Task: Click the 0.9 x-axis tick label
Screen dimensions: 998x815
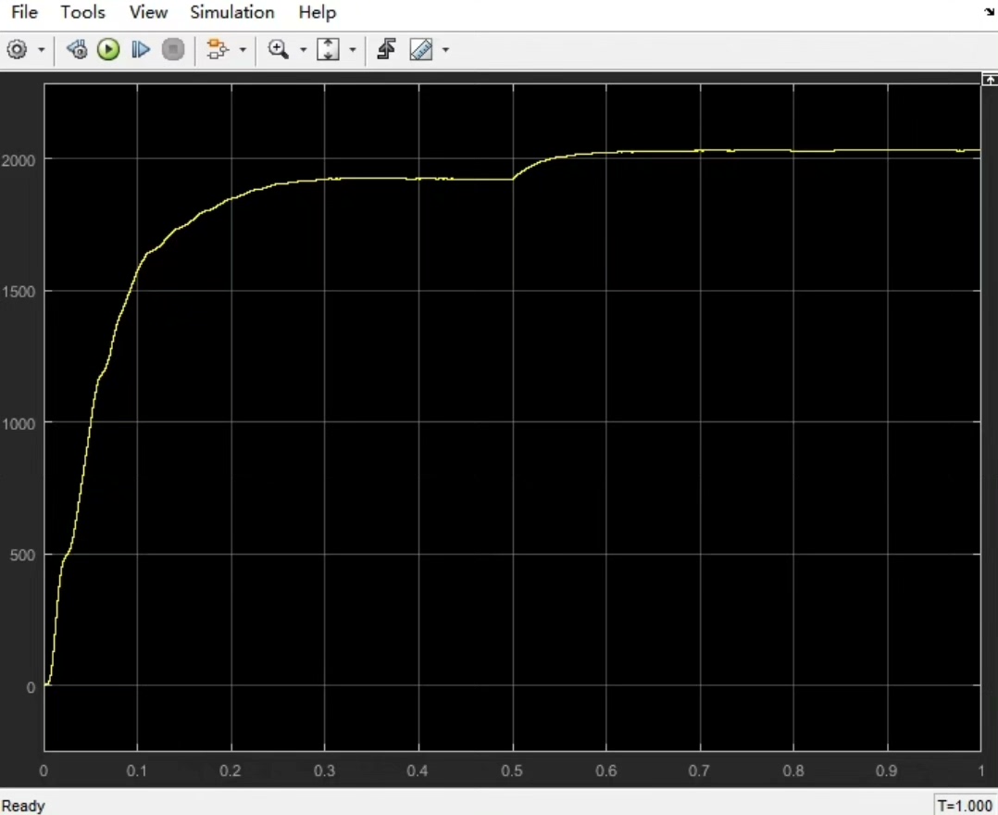Action: pyautogui.click(x=886, y=771)
